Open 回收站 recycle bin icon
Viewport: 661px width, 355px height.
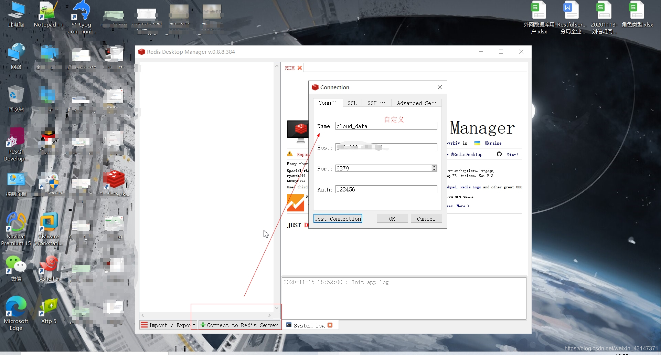click(x=16, y=99)
